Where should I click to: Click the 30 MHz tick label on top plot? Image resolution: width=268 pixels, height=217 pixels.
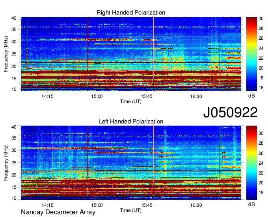point(14,42)
